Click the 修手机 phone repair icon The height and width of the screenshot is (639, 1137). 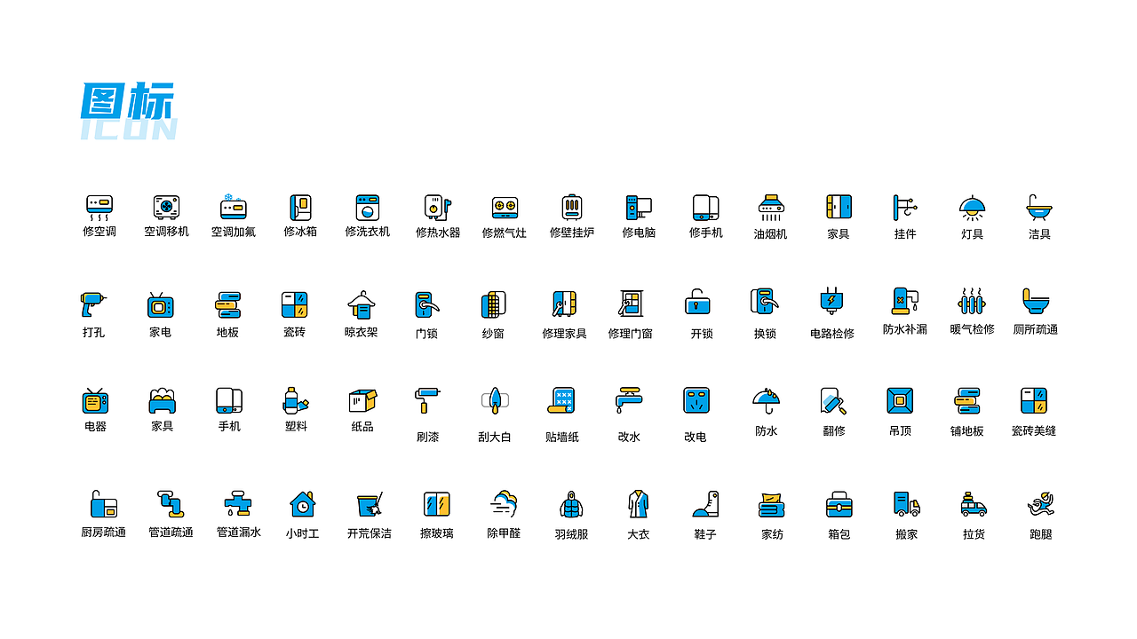706,208
